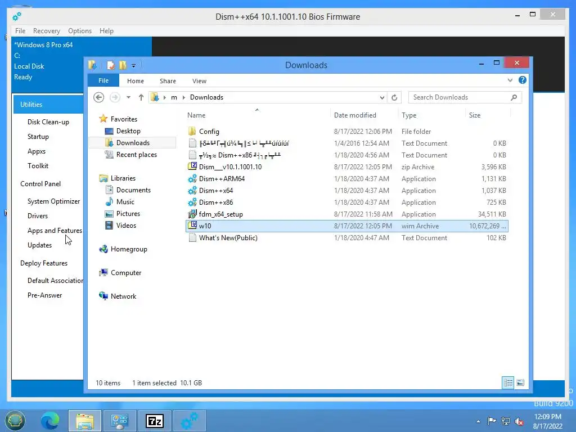Open the recent locations dropdown arrow
This screenshot has width=576, height=432.
point(128,97)
